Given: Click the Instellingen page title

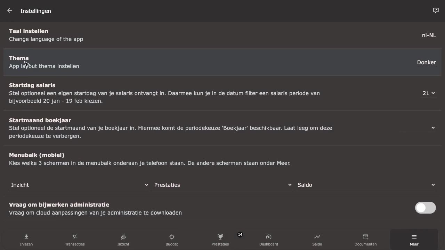Looking at the screenshot, I should [36, 11].
